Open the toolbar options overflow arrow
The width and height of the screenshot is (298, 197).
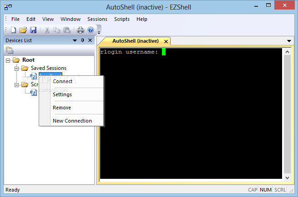click(x=99, y=32)
